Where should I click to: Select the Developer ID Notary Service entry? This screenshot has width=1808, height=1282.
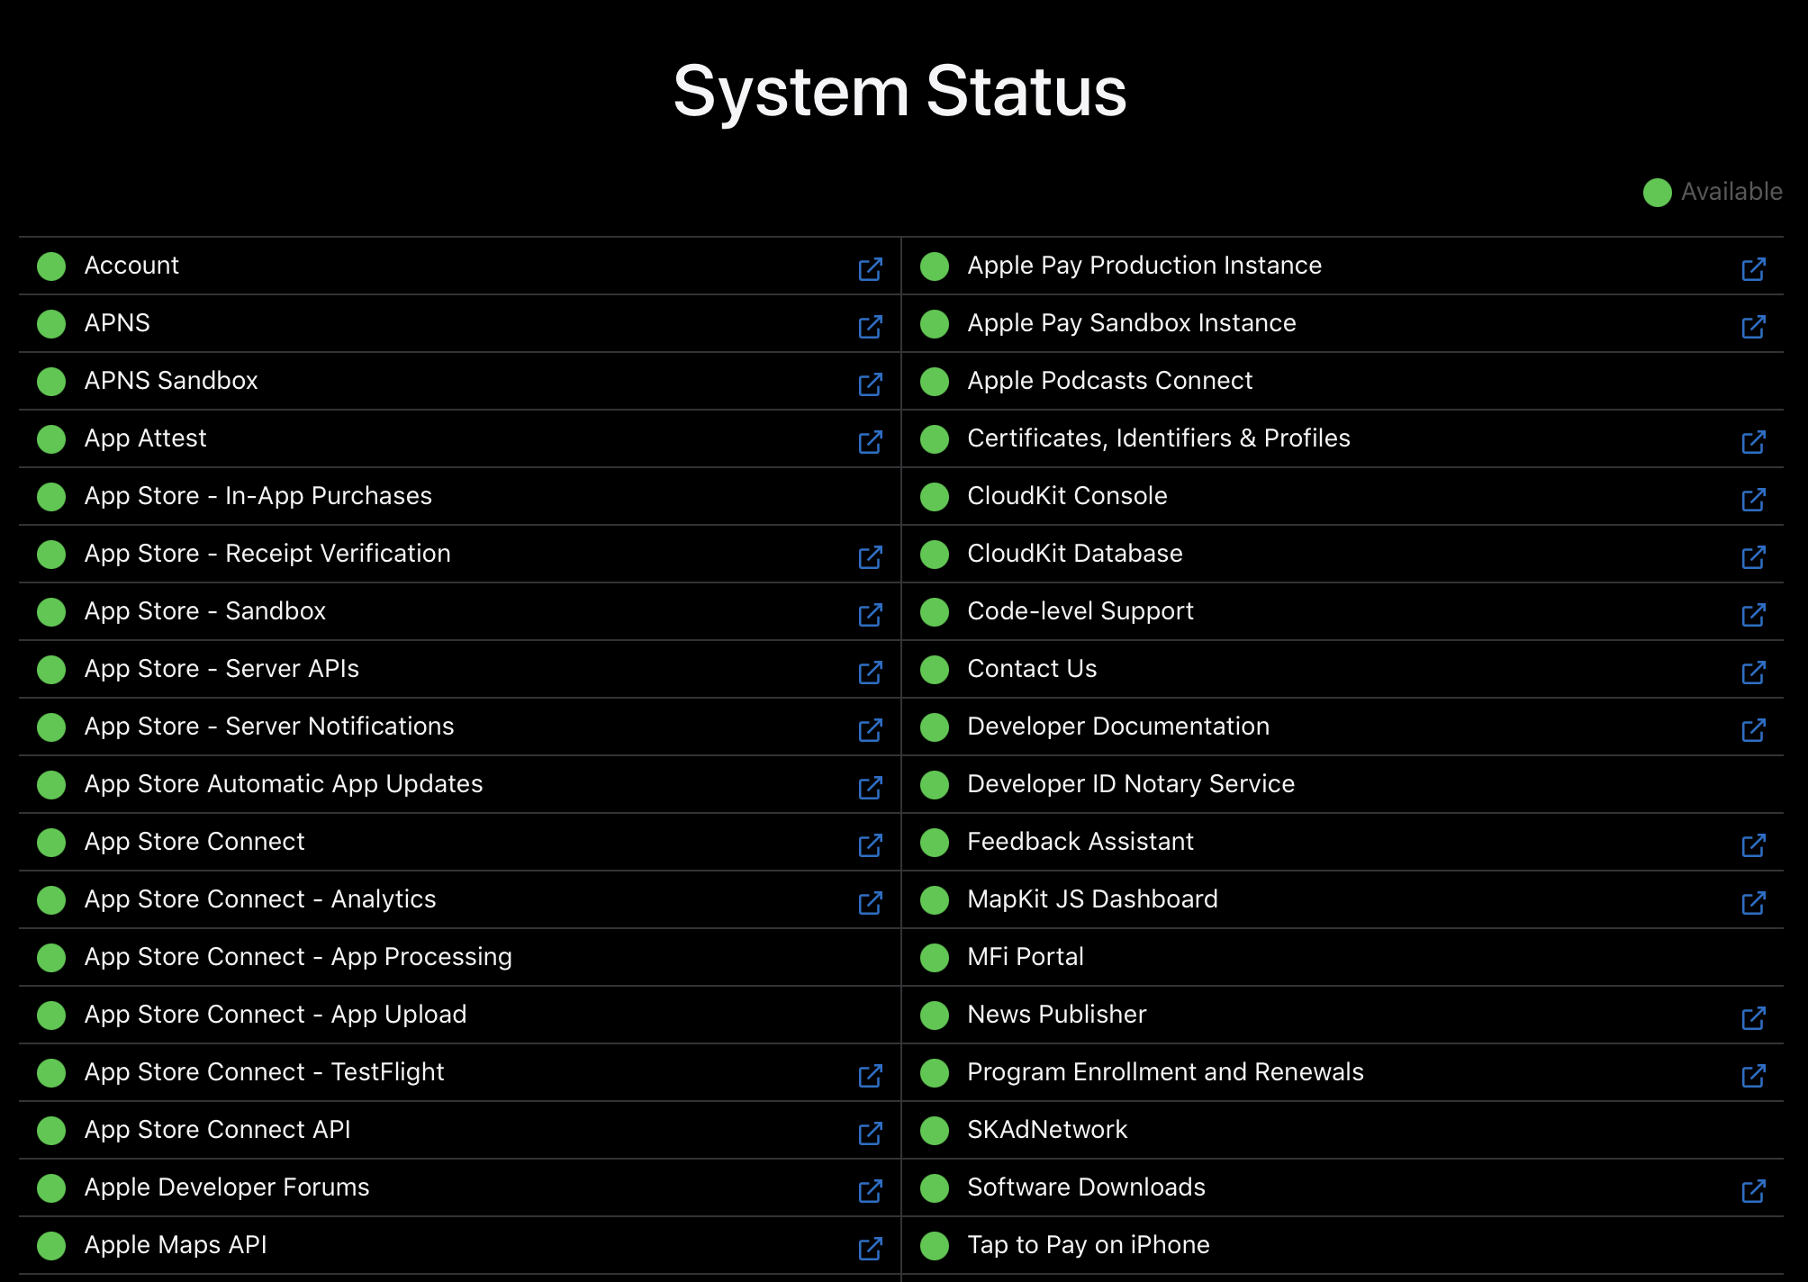1131,784
